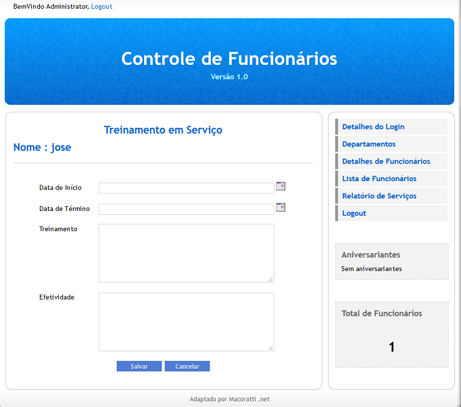
Task: Click the Treinamento field label
Action: [58, 229]
